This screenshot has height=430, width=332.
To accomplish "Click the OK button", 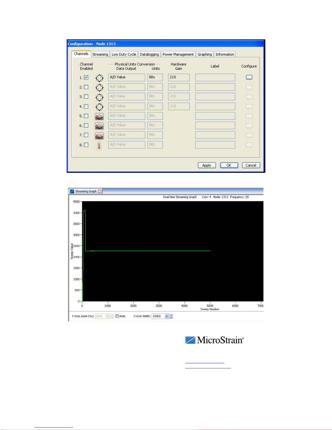I will tap(229, 165).
